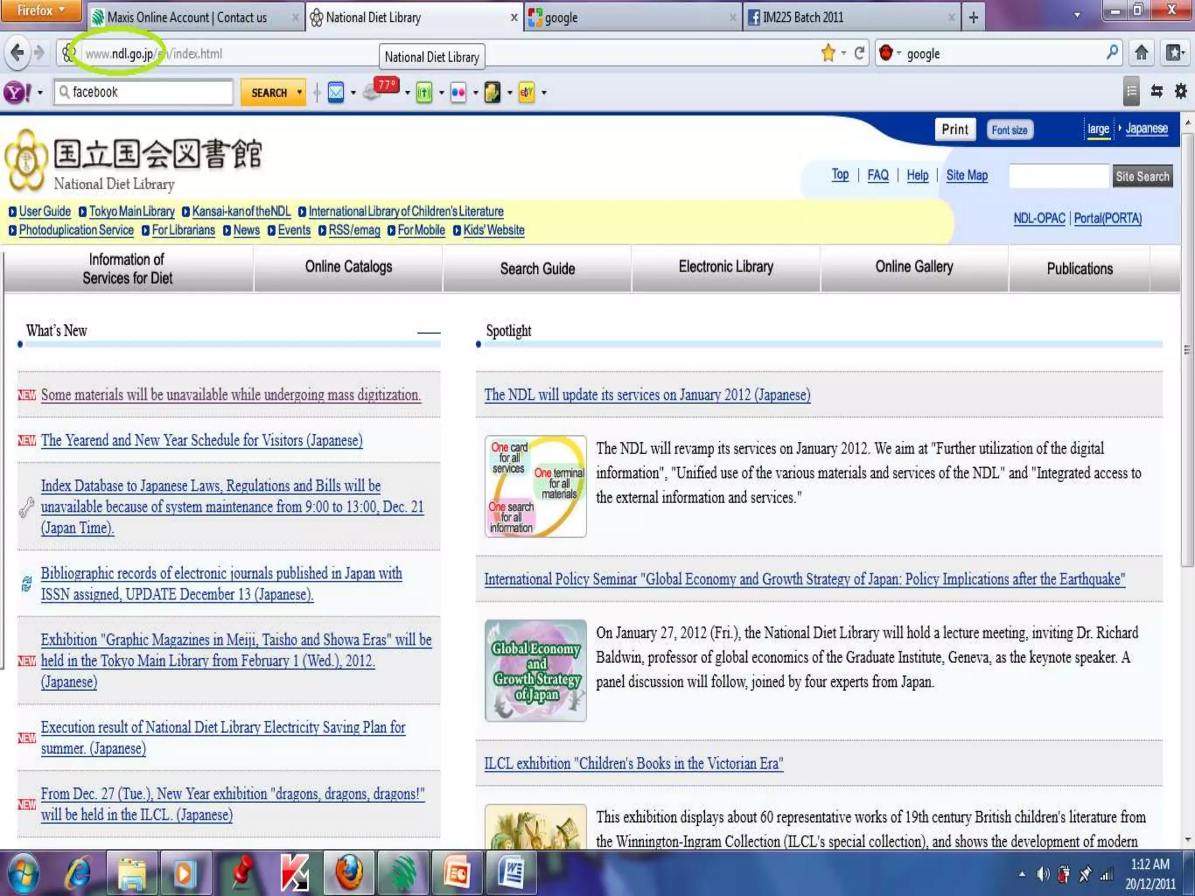Click the eBay toolbar icon
Image resolution: width=1195 pixels, height=896 pixels.
[526, 92]
